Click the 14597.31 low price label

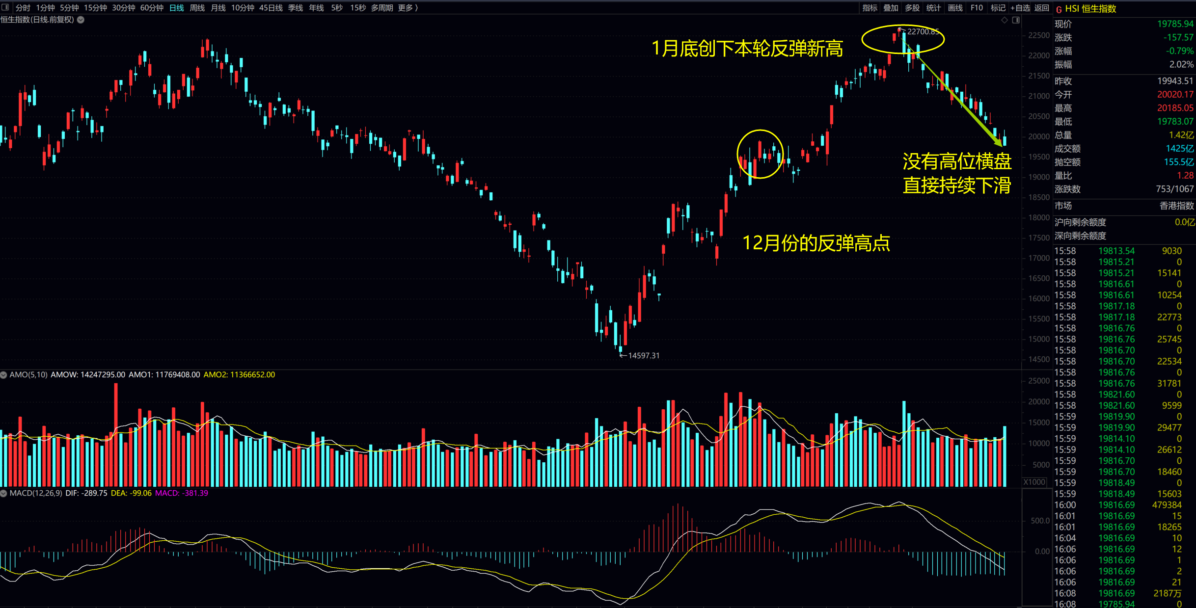tap(644, 356)
